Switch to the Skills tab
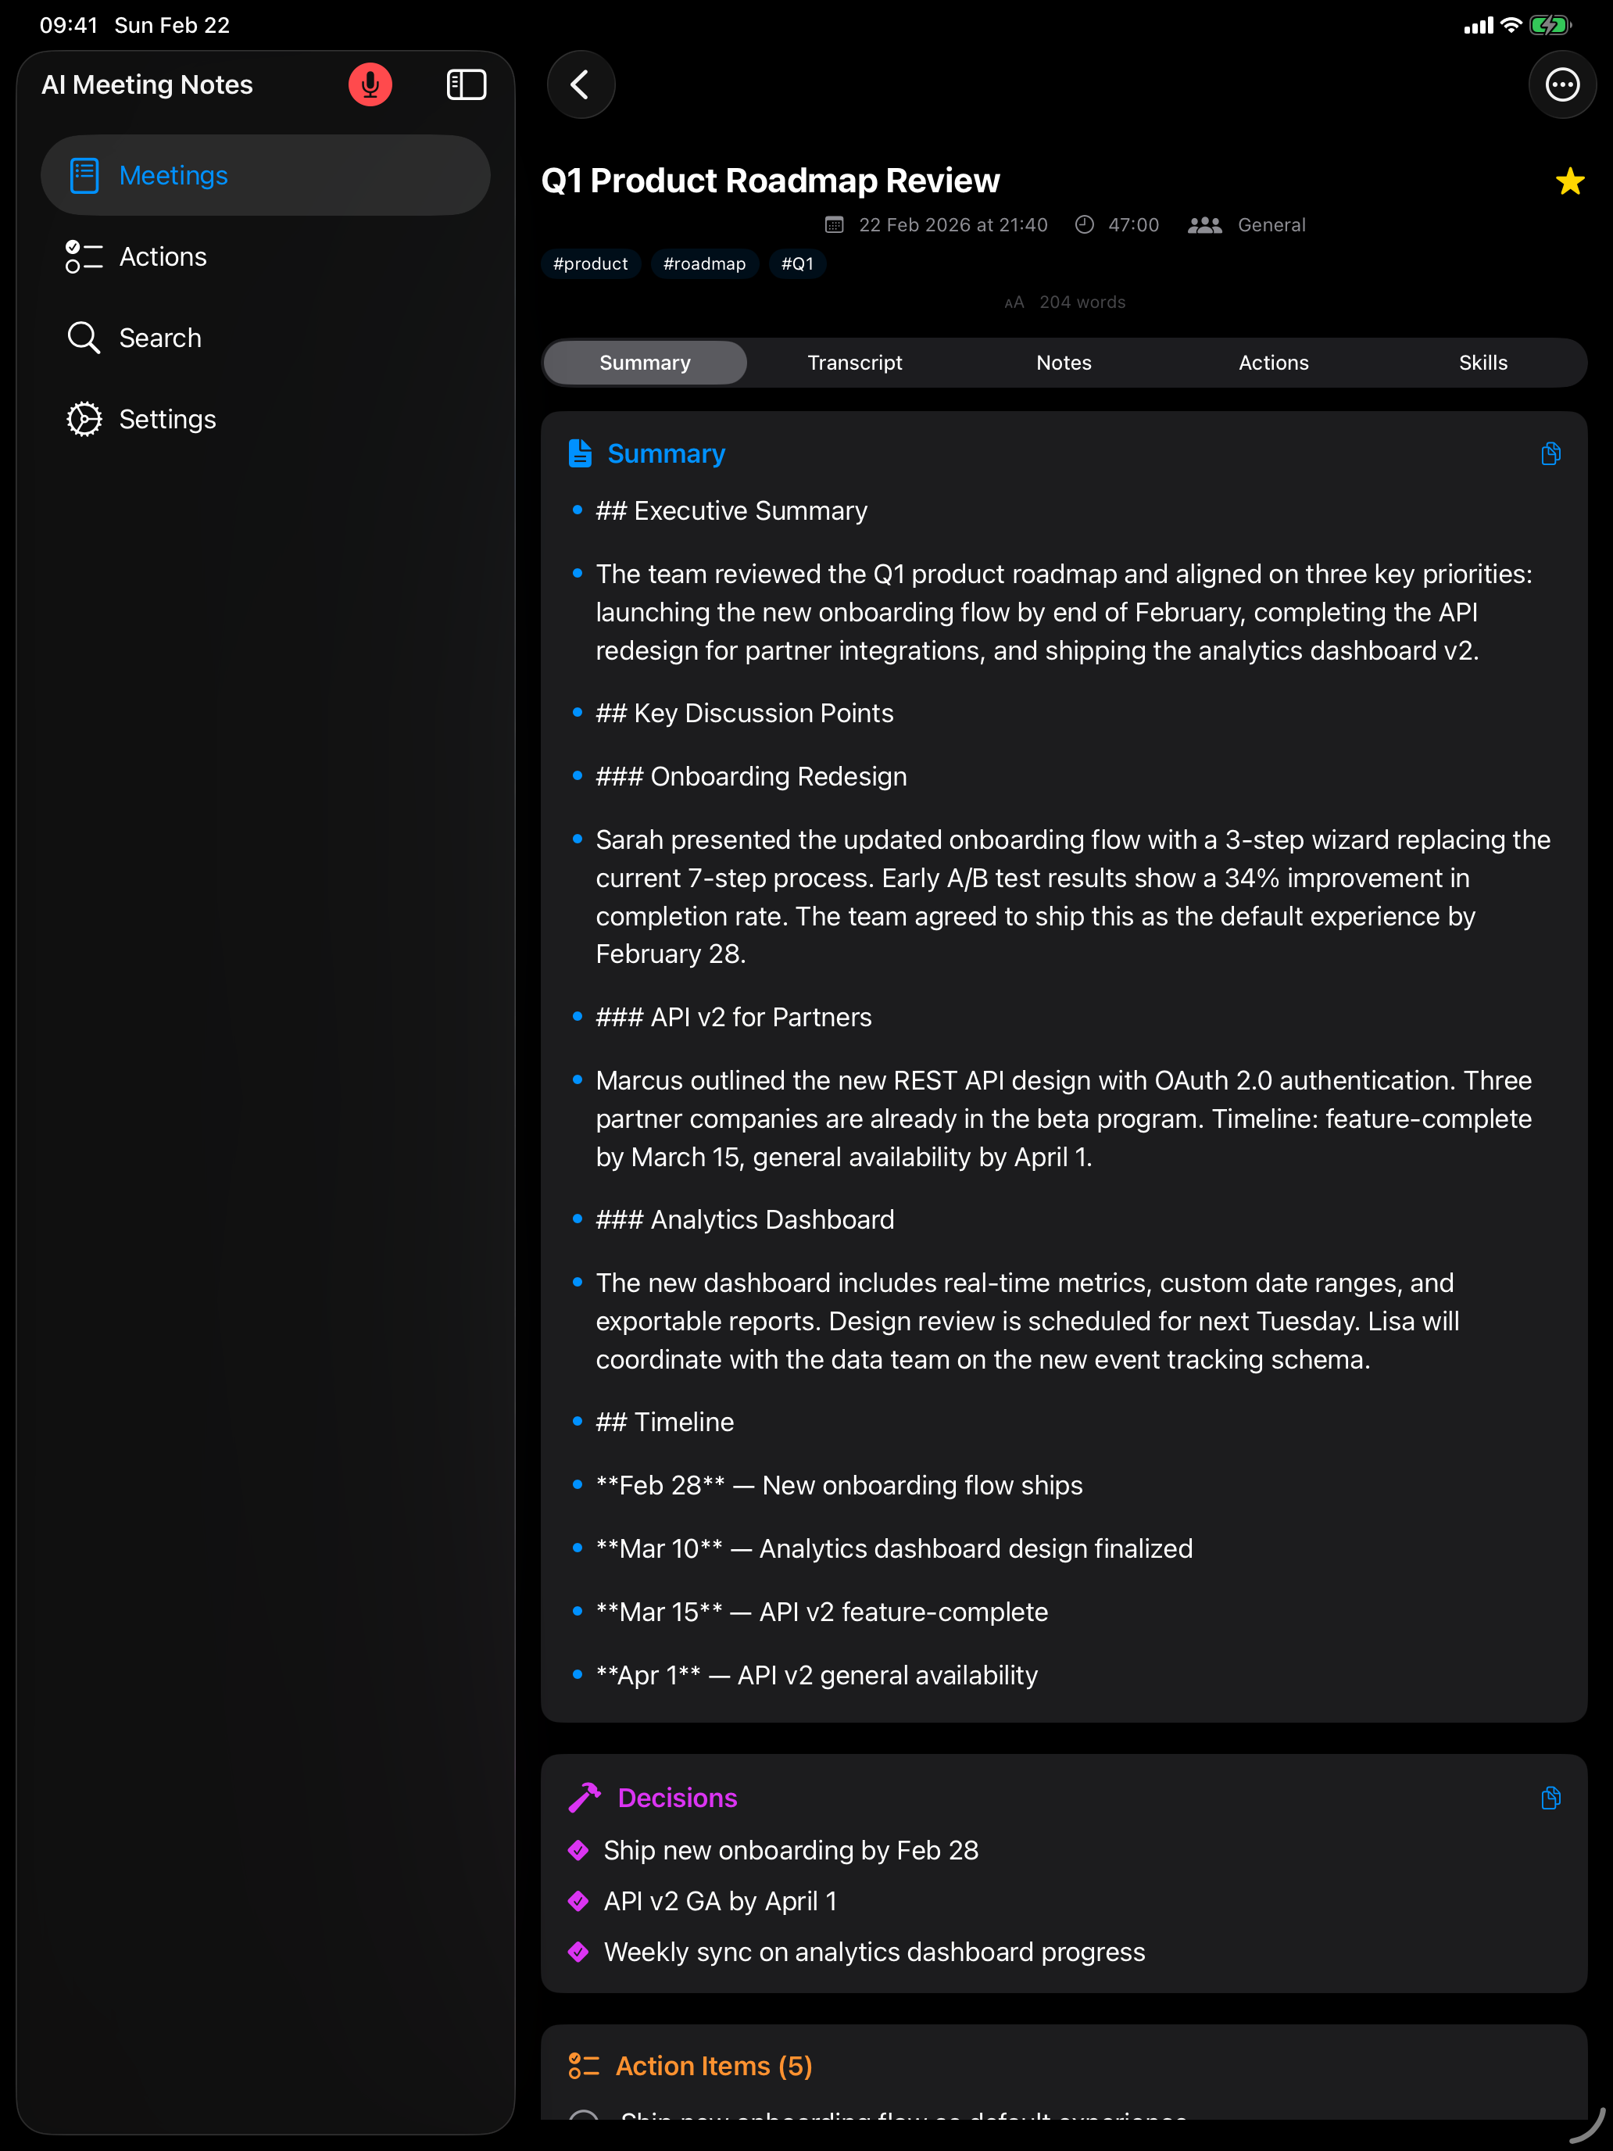Viewport: 1613px width, 2151px height. [1482, 363]
